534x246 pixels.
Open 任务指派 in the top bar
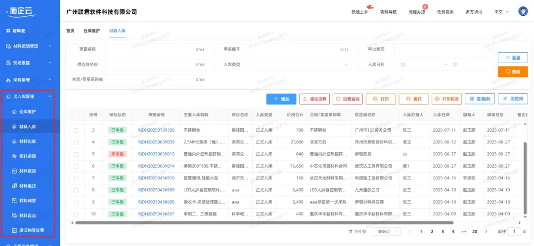pos(445,12)
